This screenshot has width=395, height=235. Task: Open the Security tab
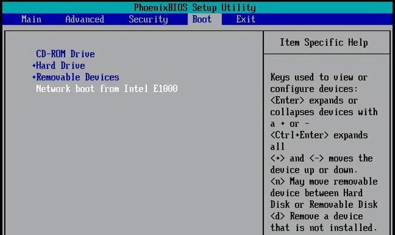tap(148, 19)
